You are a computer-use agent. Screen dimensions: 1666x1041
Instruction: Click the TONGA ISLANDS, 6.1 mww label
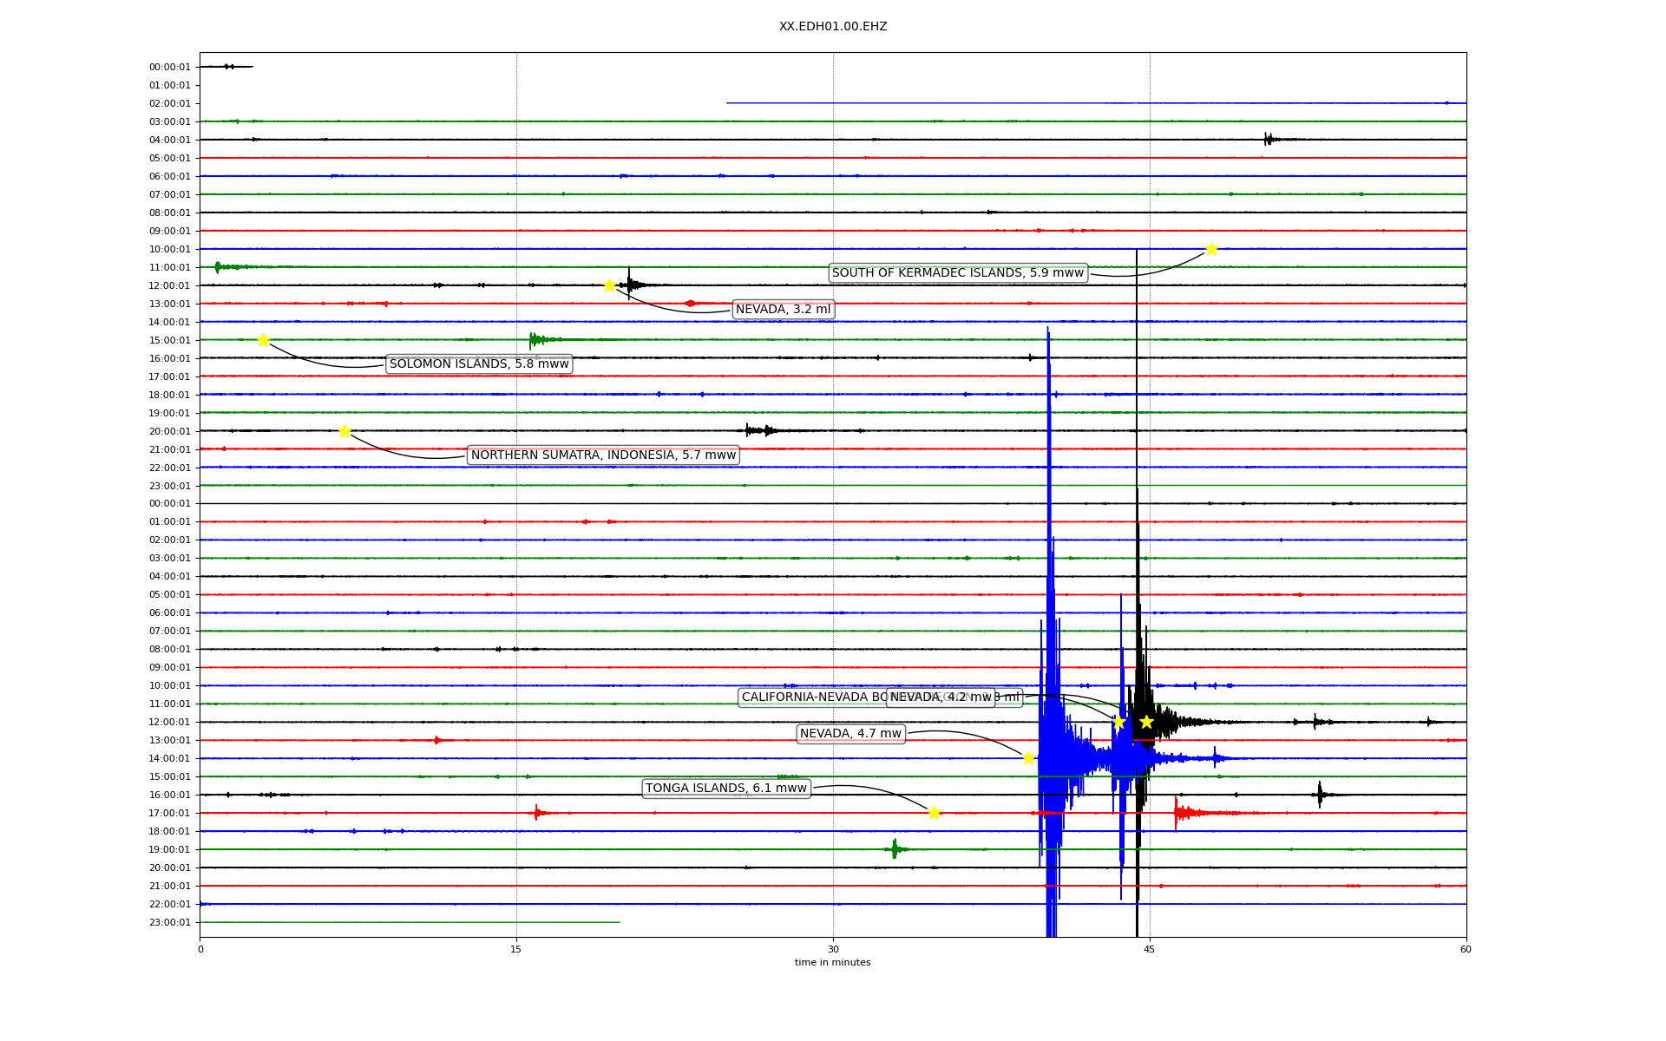(x=726, y=789)
